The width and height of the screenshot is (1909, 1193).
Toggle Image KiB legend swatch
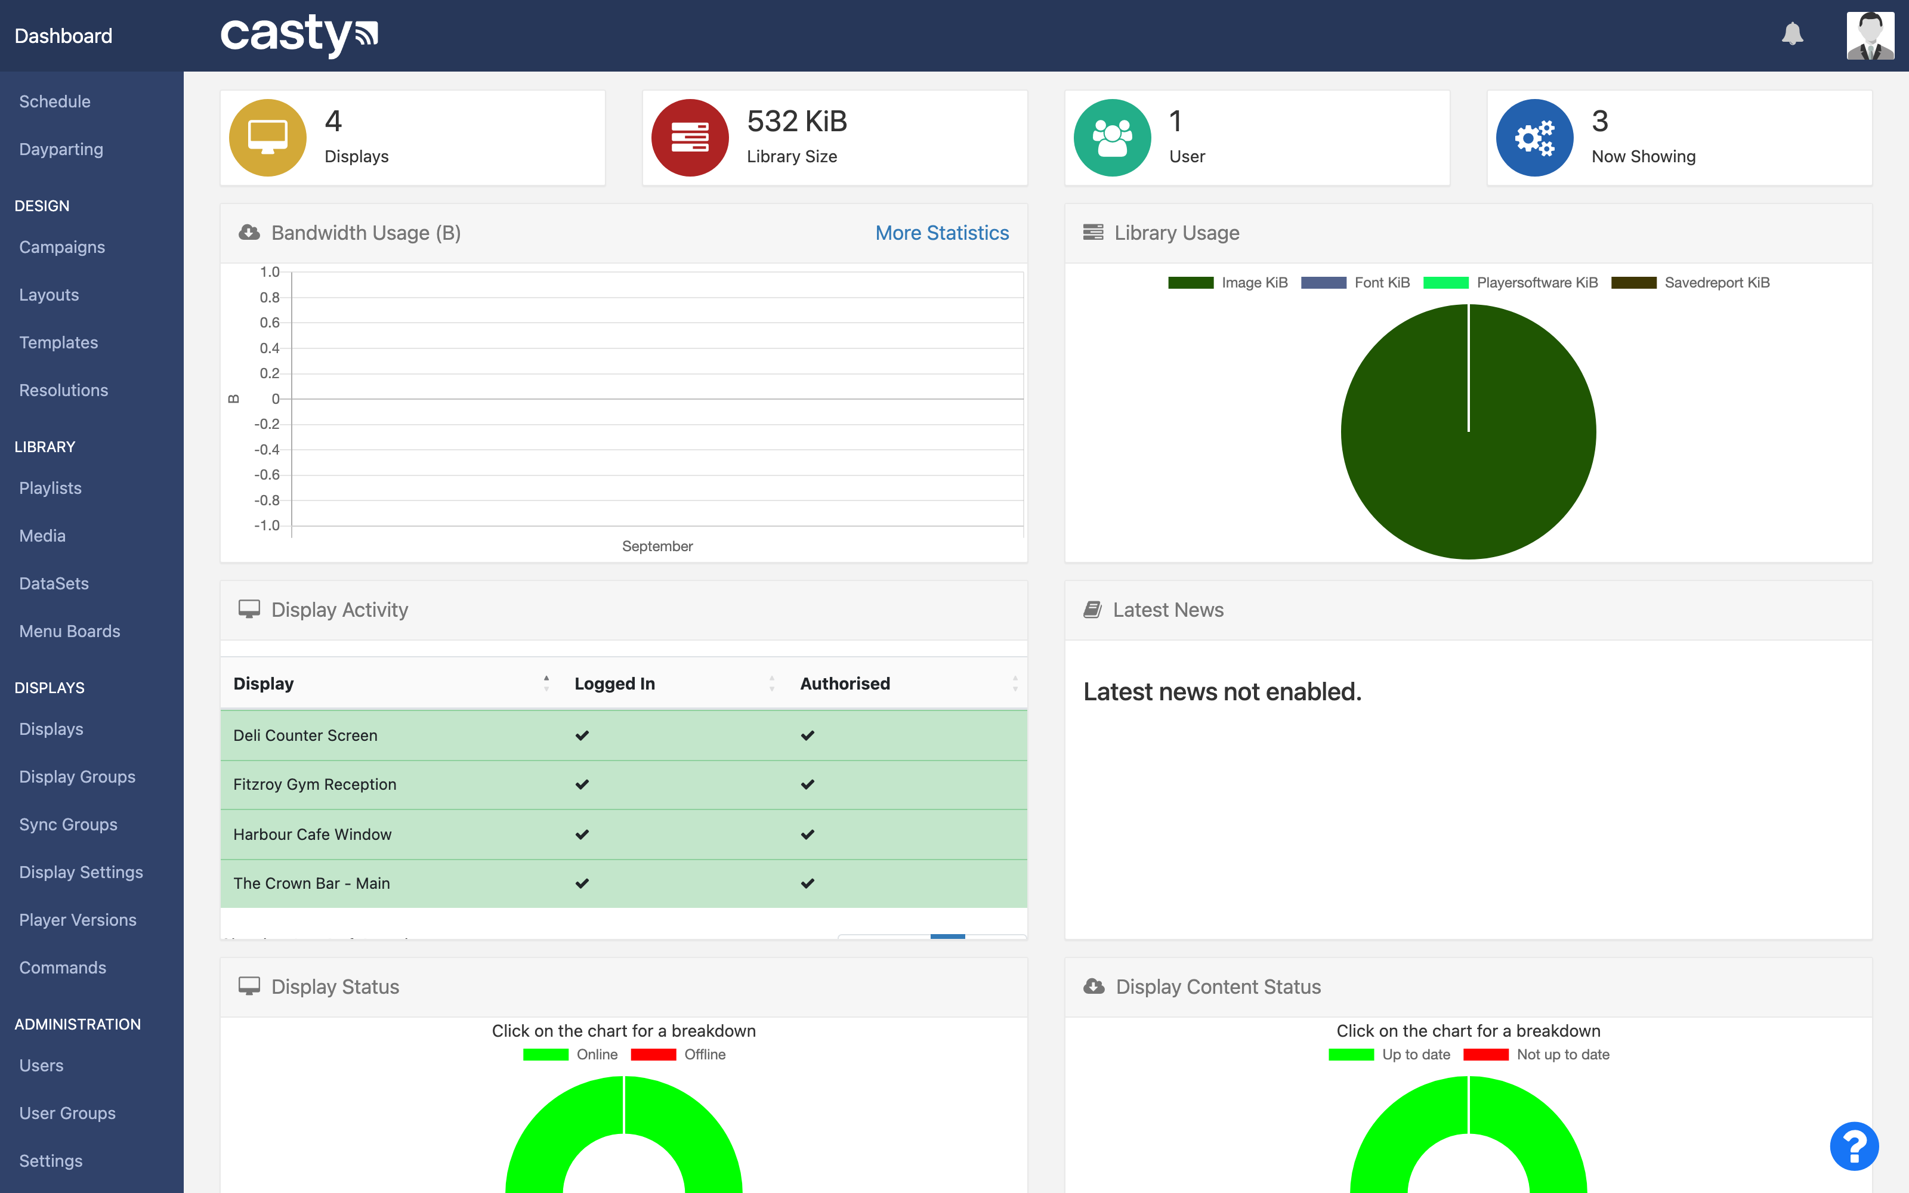(1190, 283)
